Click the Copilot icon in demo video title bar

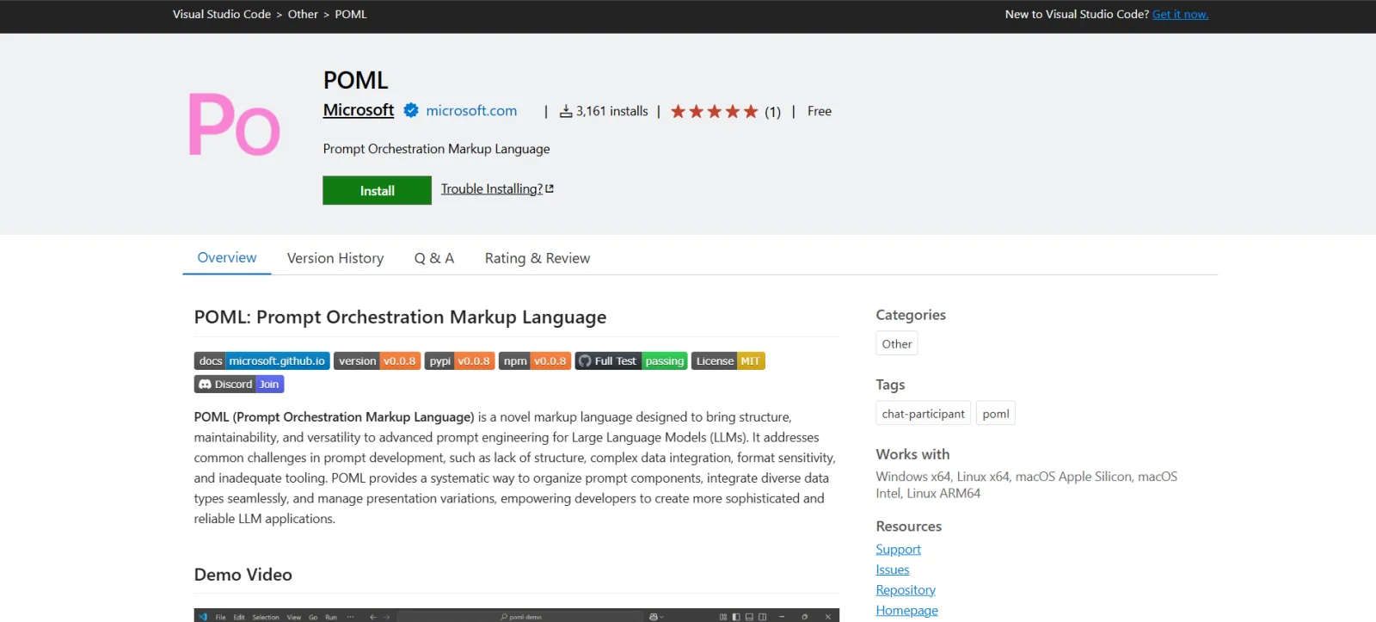coord(653,617)
